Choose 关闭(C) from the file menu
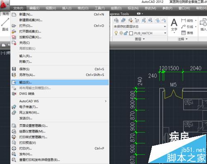The height and width of the screenshot is (164, 207). (60, 43)
